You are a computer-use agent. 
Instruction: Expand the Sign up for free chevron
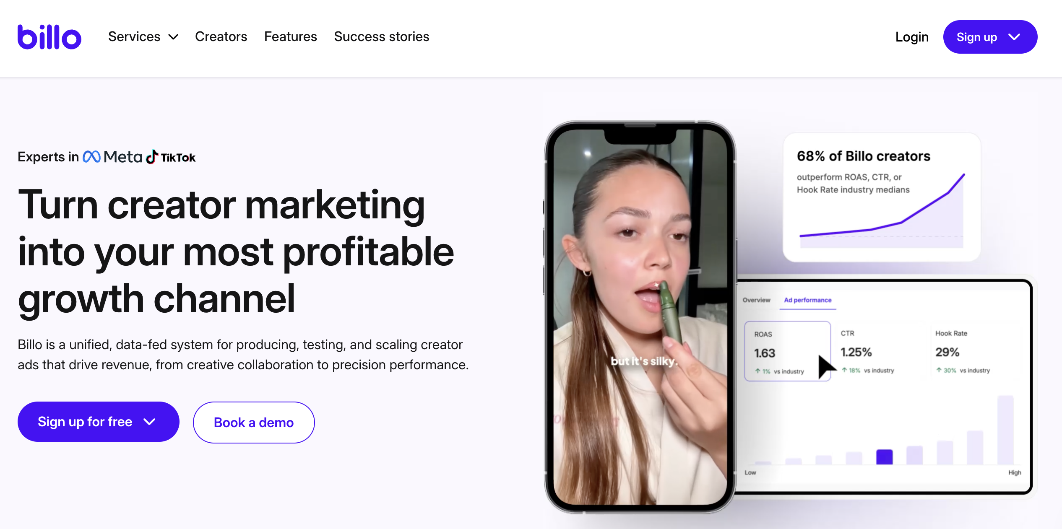(150, 422)
